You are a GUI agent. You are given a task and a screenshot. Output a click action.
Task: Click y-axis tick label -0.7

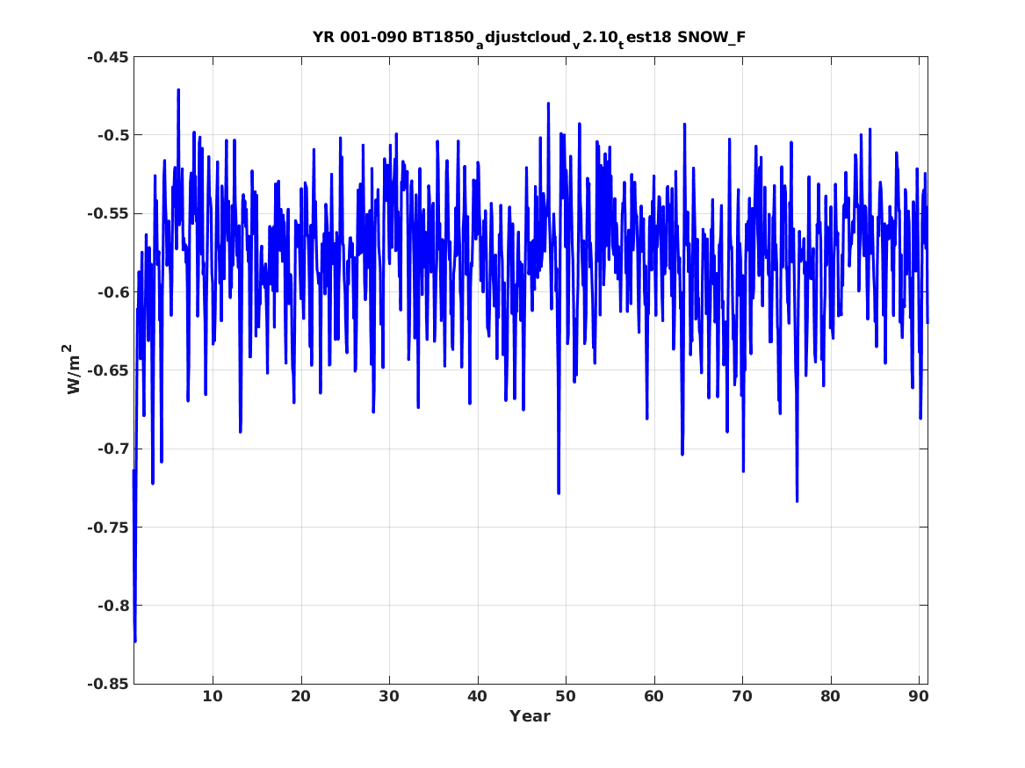112,449
